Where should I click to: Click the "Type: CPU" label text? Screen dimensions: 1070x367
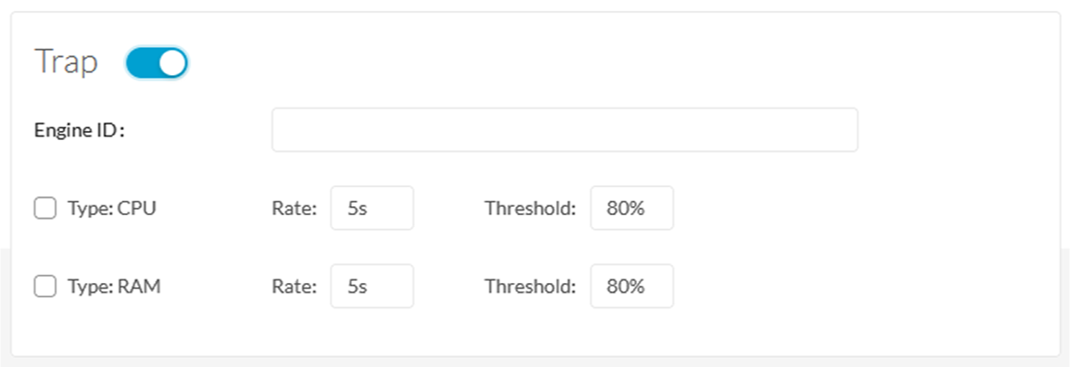point(111,209)
